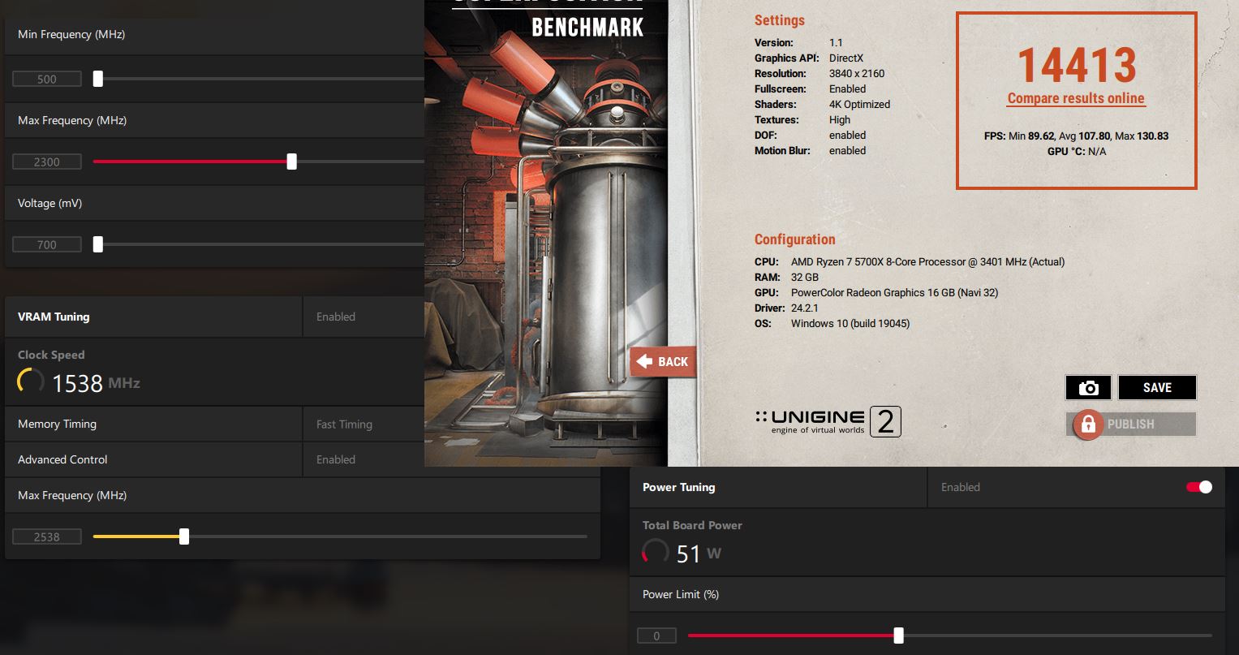Screen dimensions: 1239x655
Task: Click the VRAM Tuning Enabled setting
Action: (336, 317)
